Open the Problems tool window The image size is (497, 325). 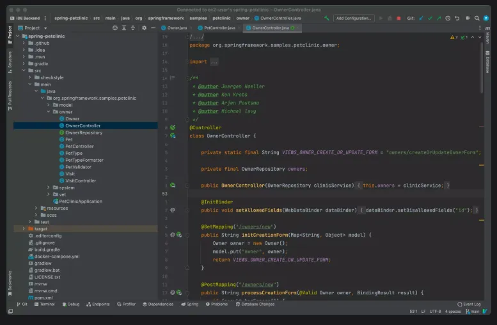tap(217, 305)
